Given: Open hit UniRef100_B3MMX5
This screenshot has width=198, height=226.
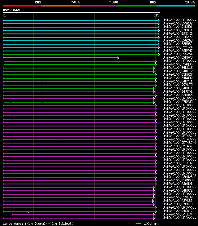Looking at the screenshot, I should coord(178,95).
